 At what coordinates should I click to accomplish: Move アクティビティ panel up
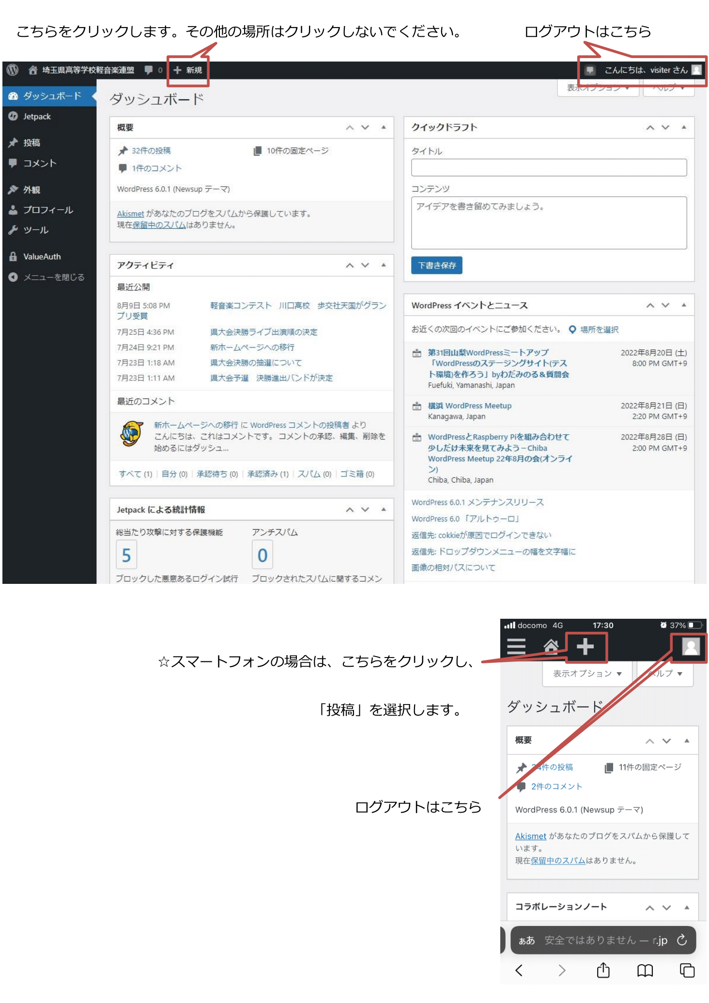pos(350,265)
